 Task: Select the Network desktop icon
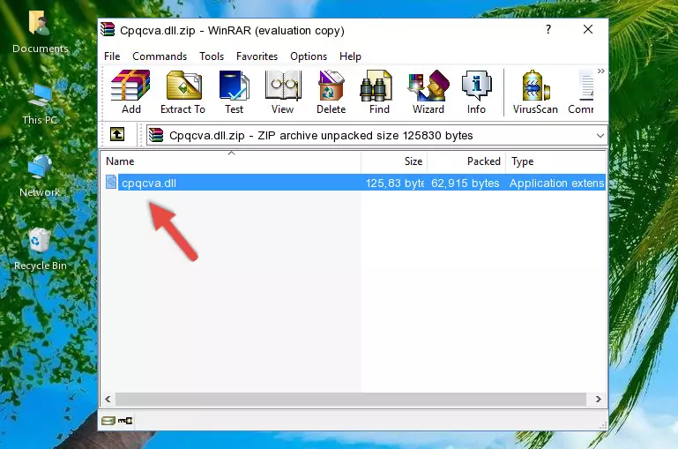point(41,176)
